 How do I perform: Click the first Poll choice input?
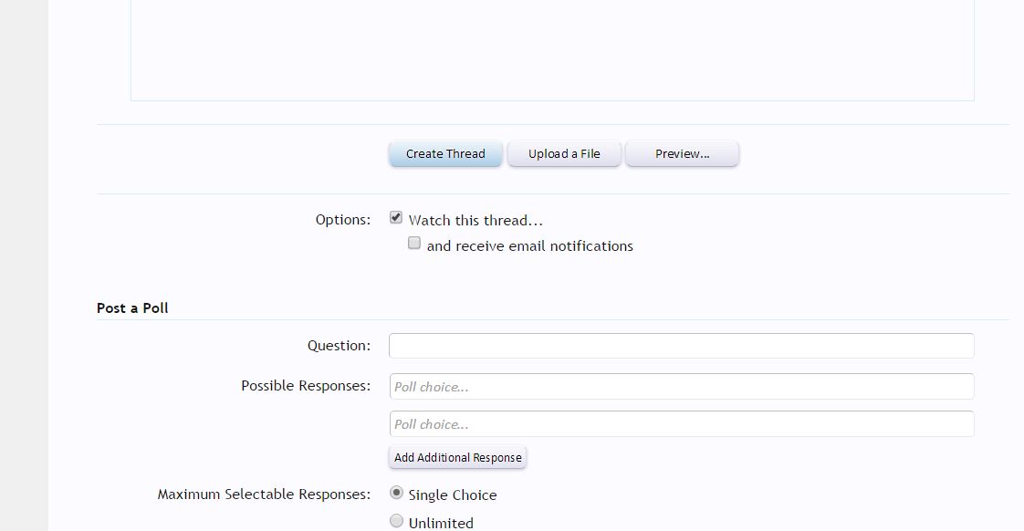click(681, 387)
